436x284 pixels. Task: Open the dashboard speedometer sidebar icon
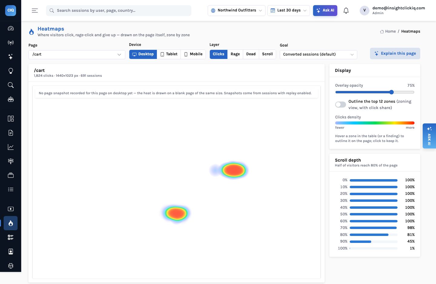(x=11, y=28)
